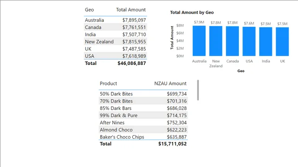Viewport: 298px width, 167px height.
Task: Click the $622,223 amount cell
Action: (x=177, y=130)
